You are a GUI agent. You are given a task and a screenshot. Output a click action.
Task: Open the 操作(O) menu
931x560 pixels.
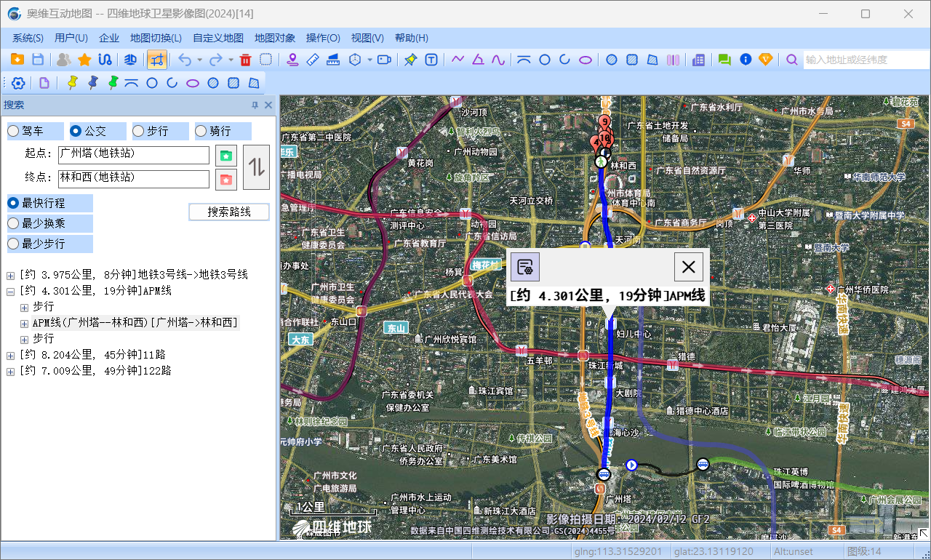coord(323,38)
